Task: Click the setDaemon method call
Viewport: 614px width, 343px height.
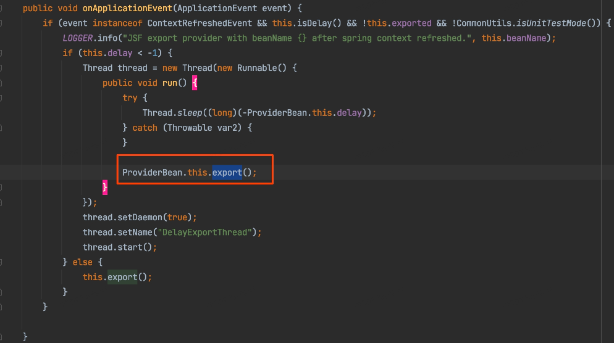Action: pos(140,217)
